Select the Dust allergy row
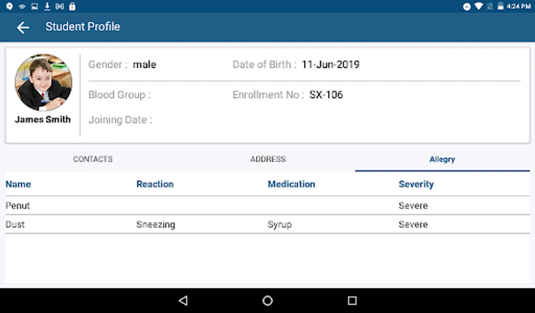The height and width of the screenshot is (313, 535). [267, 224]
